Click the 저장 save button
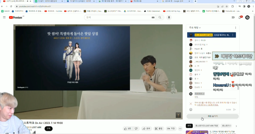The image size is (255, 134). tap(171, 129)
